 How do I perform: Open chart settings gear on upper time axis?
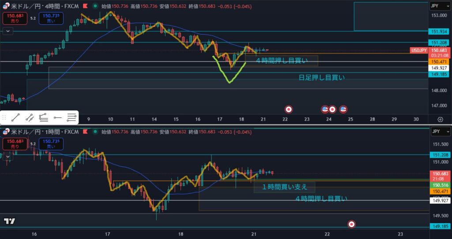pos(440,119)
